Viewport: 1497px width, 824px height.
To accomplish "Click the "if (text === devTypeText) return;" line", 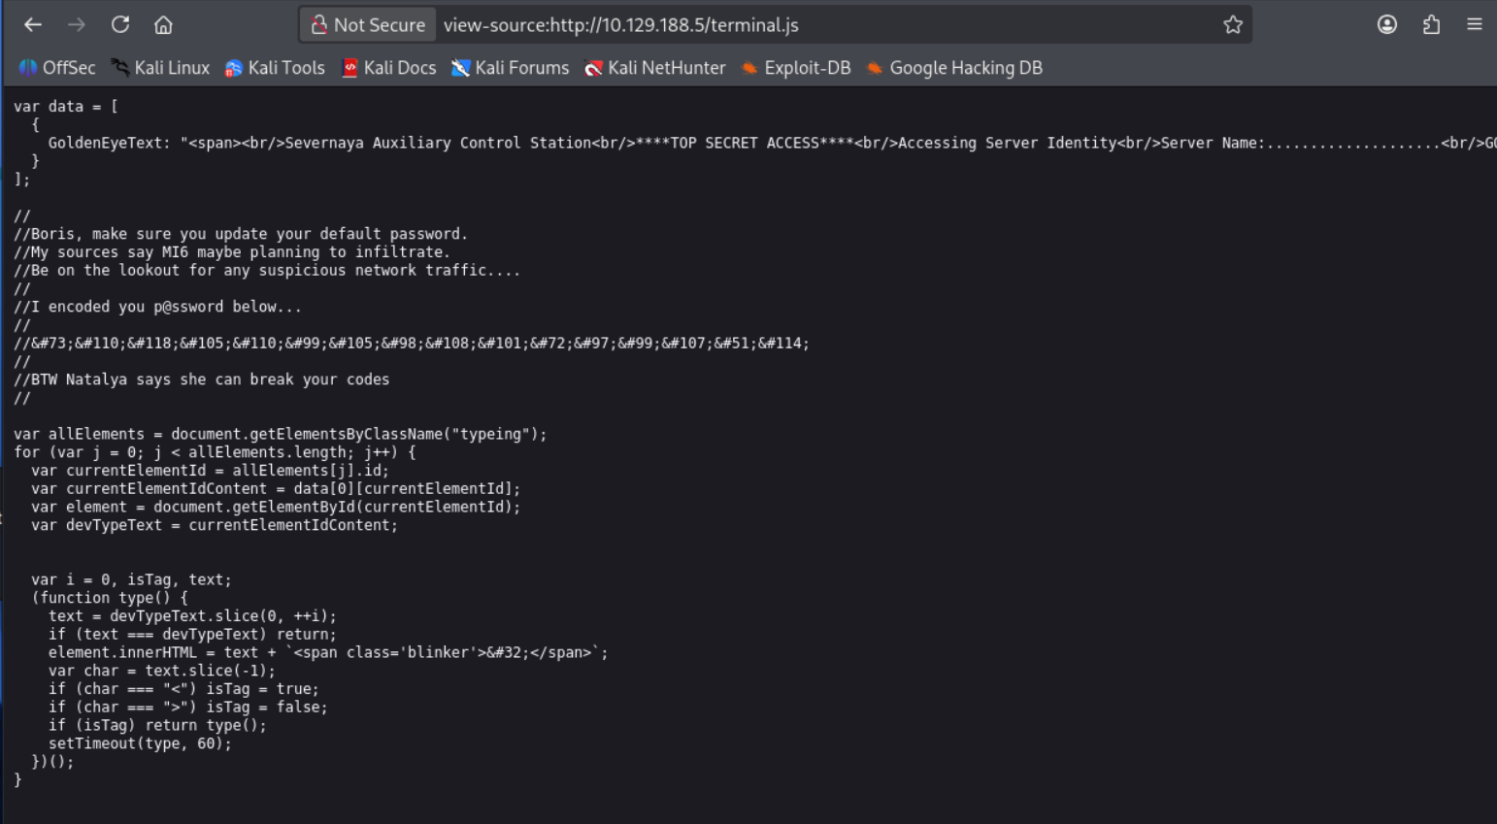I will click(192, 635).
